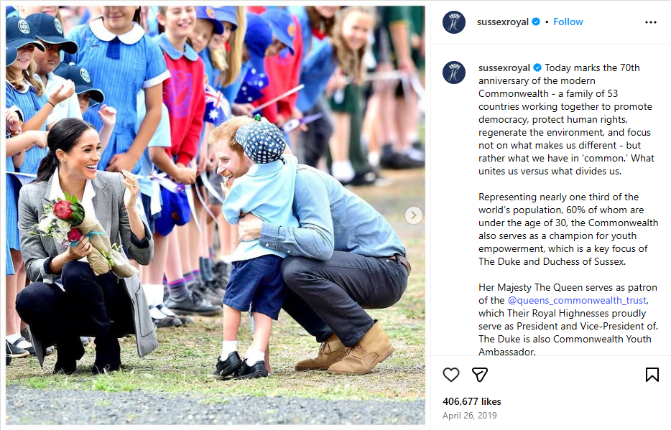
Task: Open @queens_commonwealth_trust mention link
Action: point(578,300)
